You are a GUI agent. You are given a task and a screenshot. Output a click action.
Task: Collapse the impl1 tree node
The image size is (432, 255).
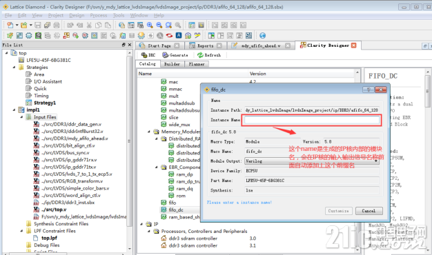click(14, 110)
